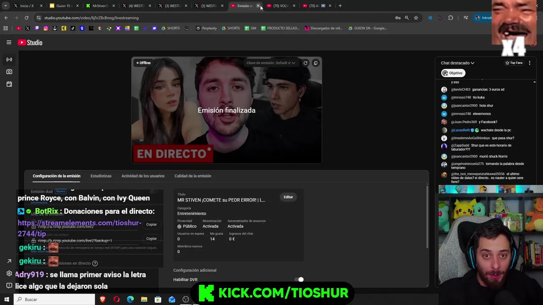Select the live stream icon in sidebar
The height and width of the screenshot is (305, 543).
pyautogui.click(x=9, y=59)
